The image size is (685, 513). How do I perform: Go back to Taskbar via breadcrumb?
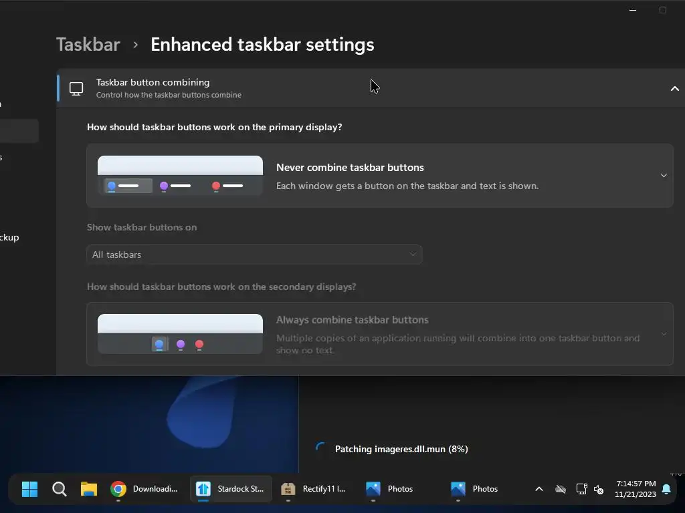(x=88, y=45)
